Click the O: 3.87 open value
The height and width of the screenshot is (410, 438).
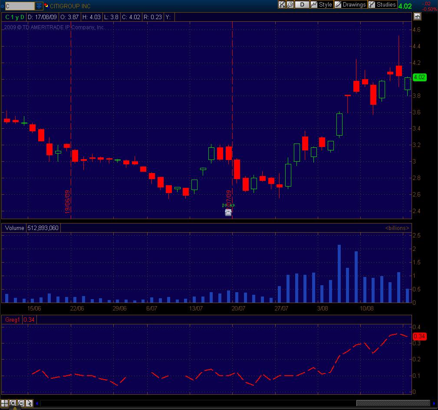tap(69, 17)
